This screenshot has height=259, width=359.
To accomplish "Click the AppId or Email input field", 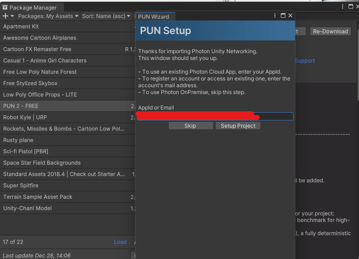I will click(x=215, y=116).
